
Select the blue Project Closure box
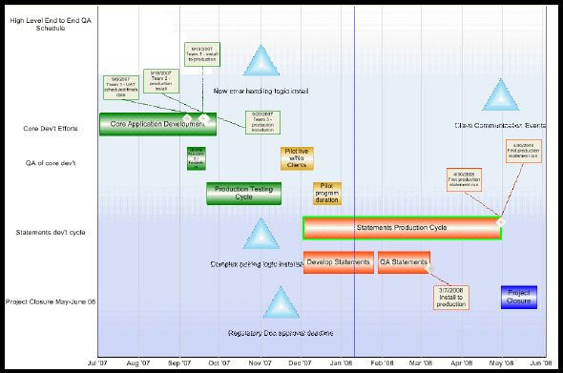click(519, 297)
